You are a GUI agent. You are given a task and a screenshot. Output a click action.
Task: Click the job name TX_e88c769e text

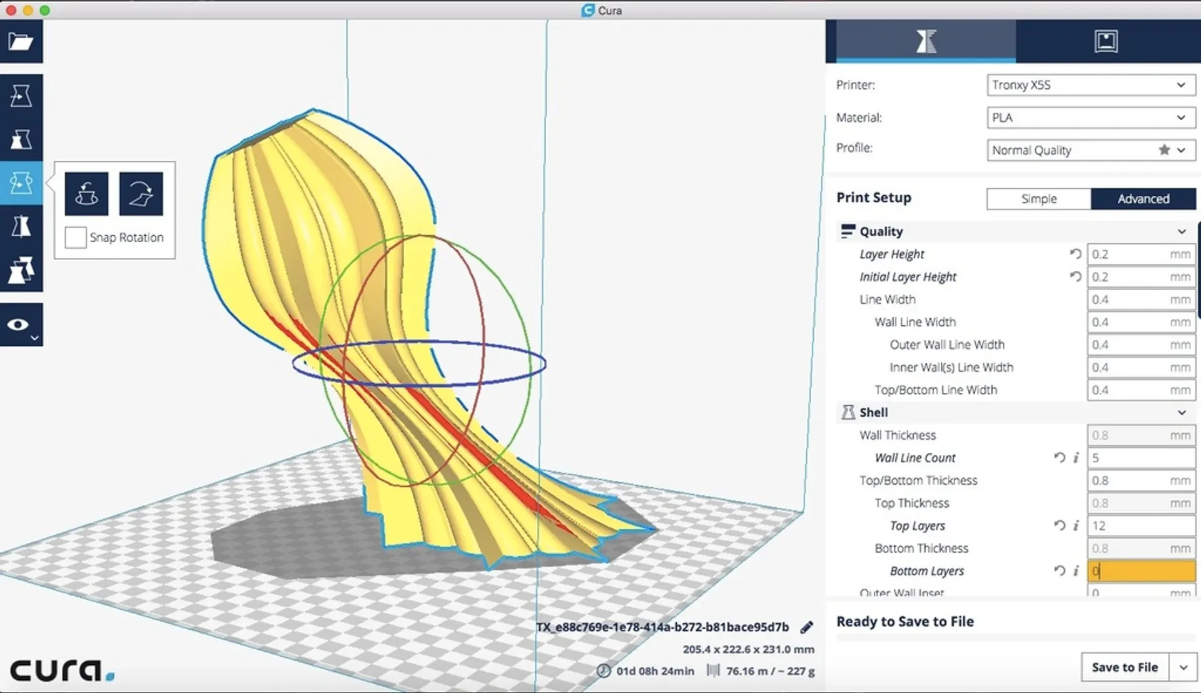click(x=662, y=627)
